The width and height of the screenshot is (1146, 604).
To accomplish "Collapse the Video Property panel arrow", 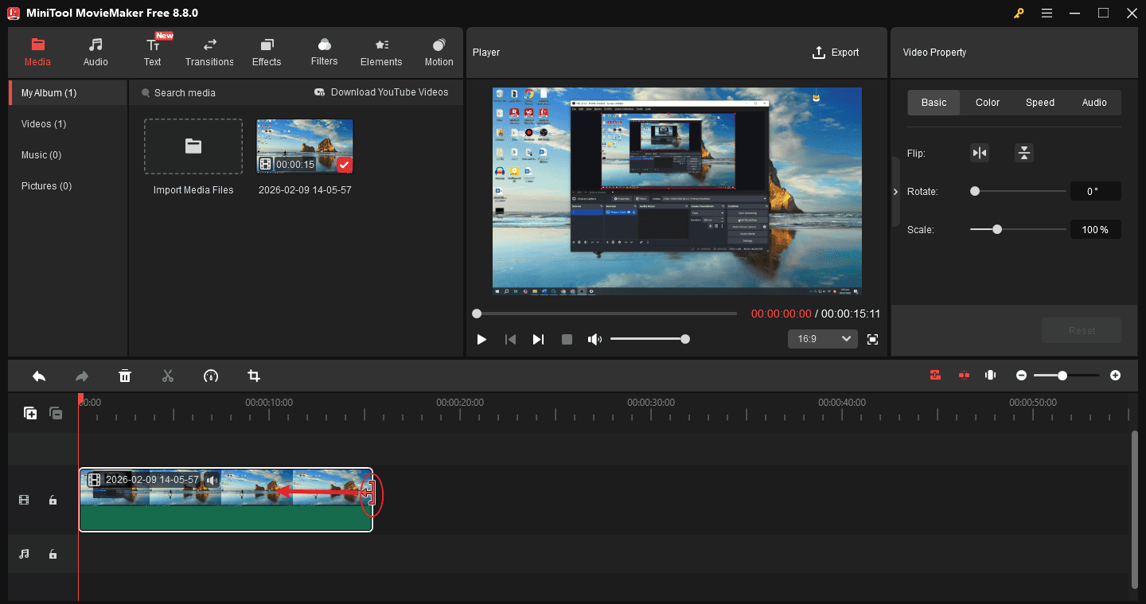I will [895, 192].
